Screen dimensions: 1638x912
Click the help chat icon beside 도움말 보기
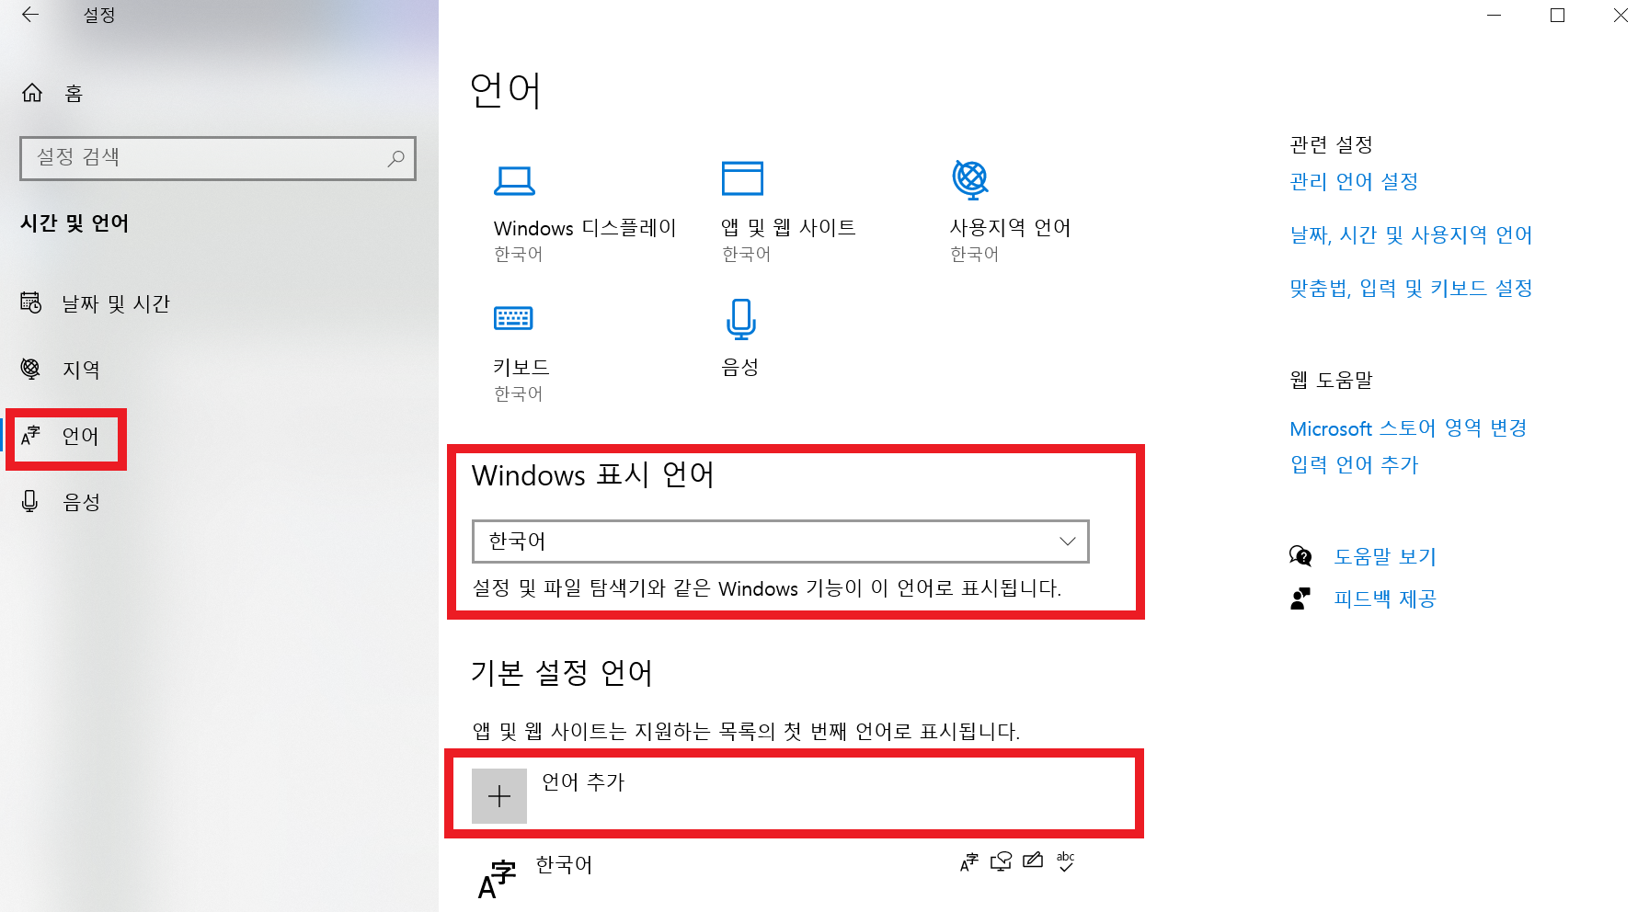click(1300, 555)
